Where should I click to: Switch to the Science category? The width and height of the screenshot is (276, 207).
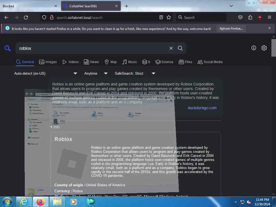tap(164, 62)
